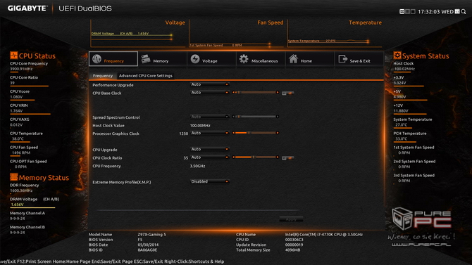Click the CPU Temperature 38.0°C reading
Image resolution: width=472 pixels, height=265 pixels.
tap(18, 138)
